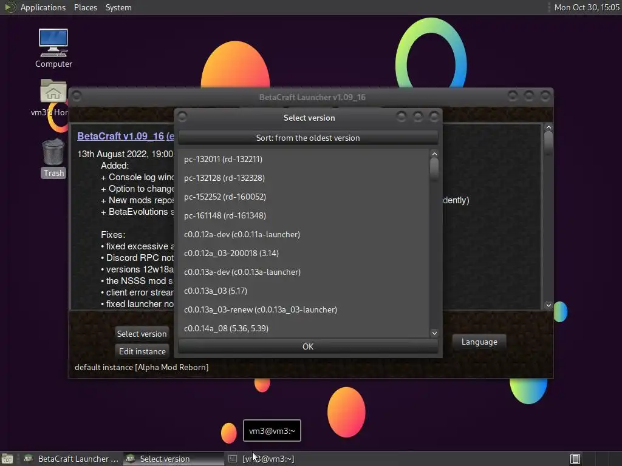Click launcher changelog scroll down arrow
The image size is (622, 466).
click(549, 305)
